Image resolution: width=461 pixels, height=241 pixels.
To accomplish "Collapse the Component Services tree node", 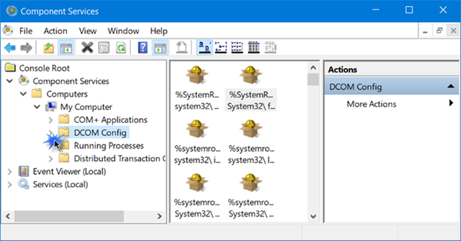I will click(x=10, y=81).
